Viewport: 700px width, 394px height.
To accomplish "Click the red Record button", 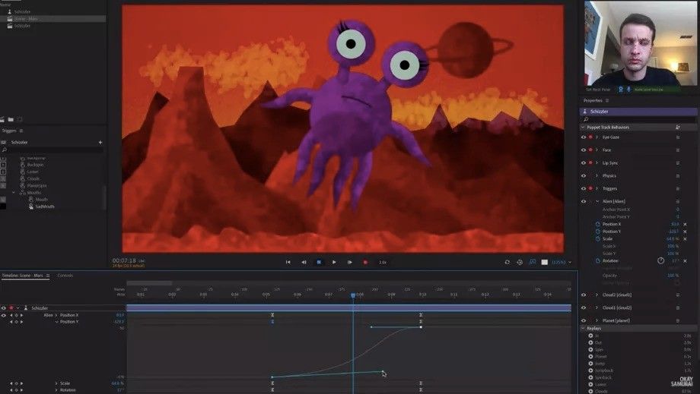I will pos(365,262).
